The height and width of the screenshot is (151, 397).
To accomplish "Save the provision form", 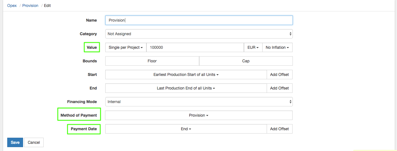I will [x=15, y=142].
